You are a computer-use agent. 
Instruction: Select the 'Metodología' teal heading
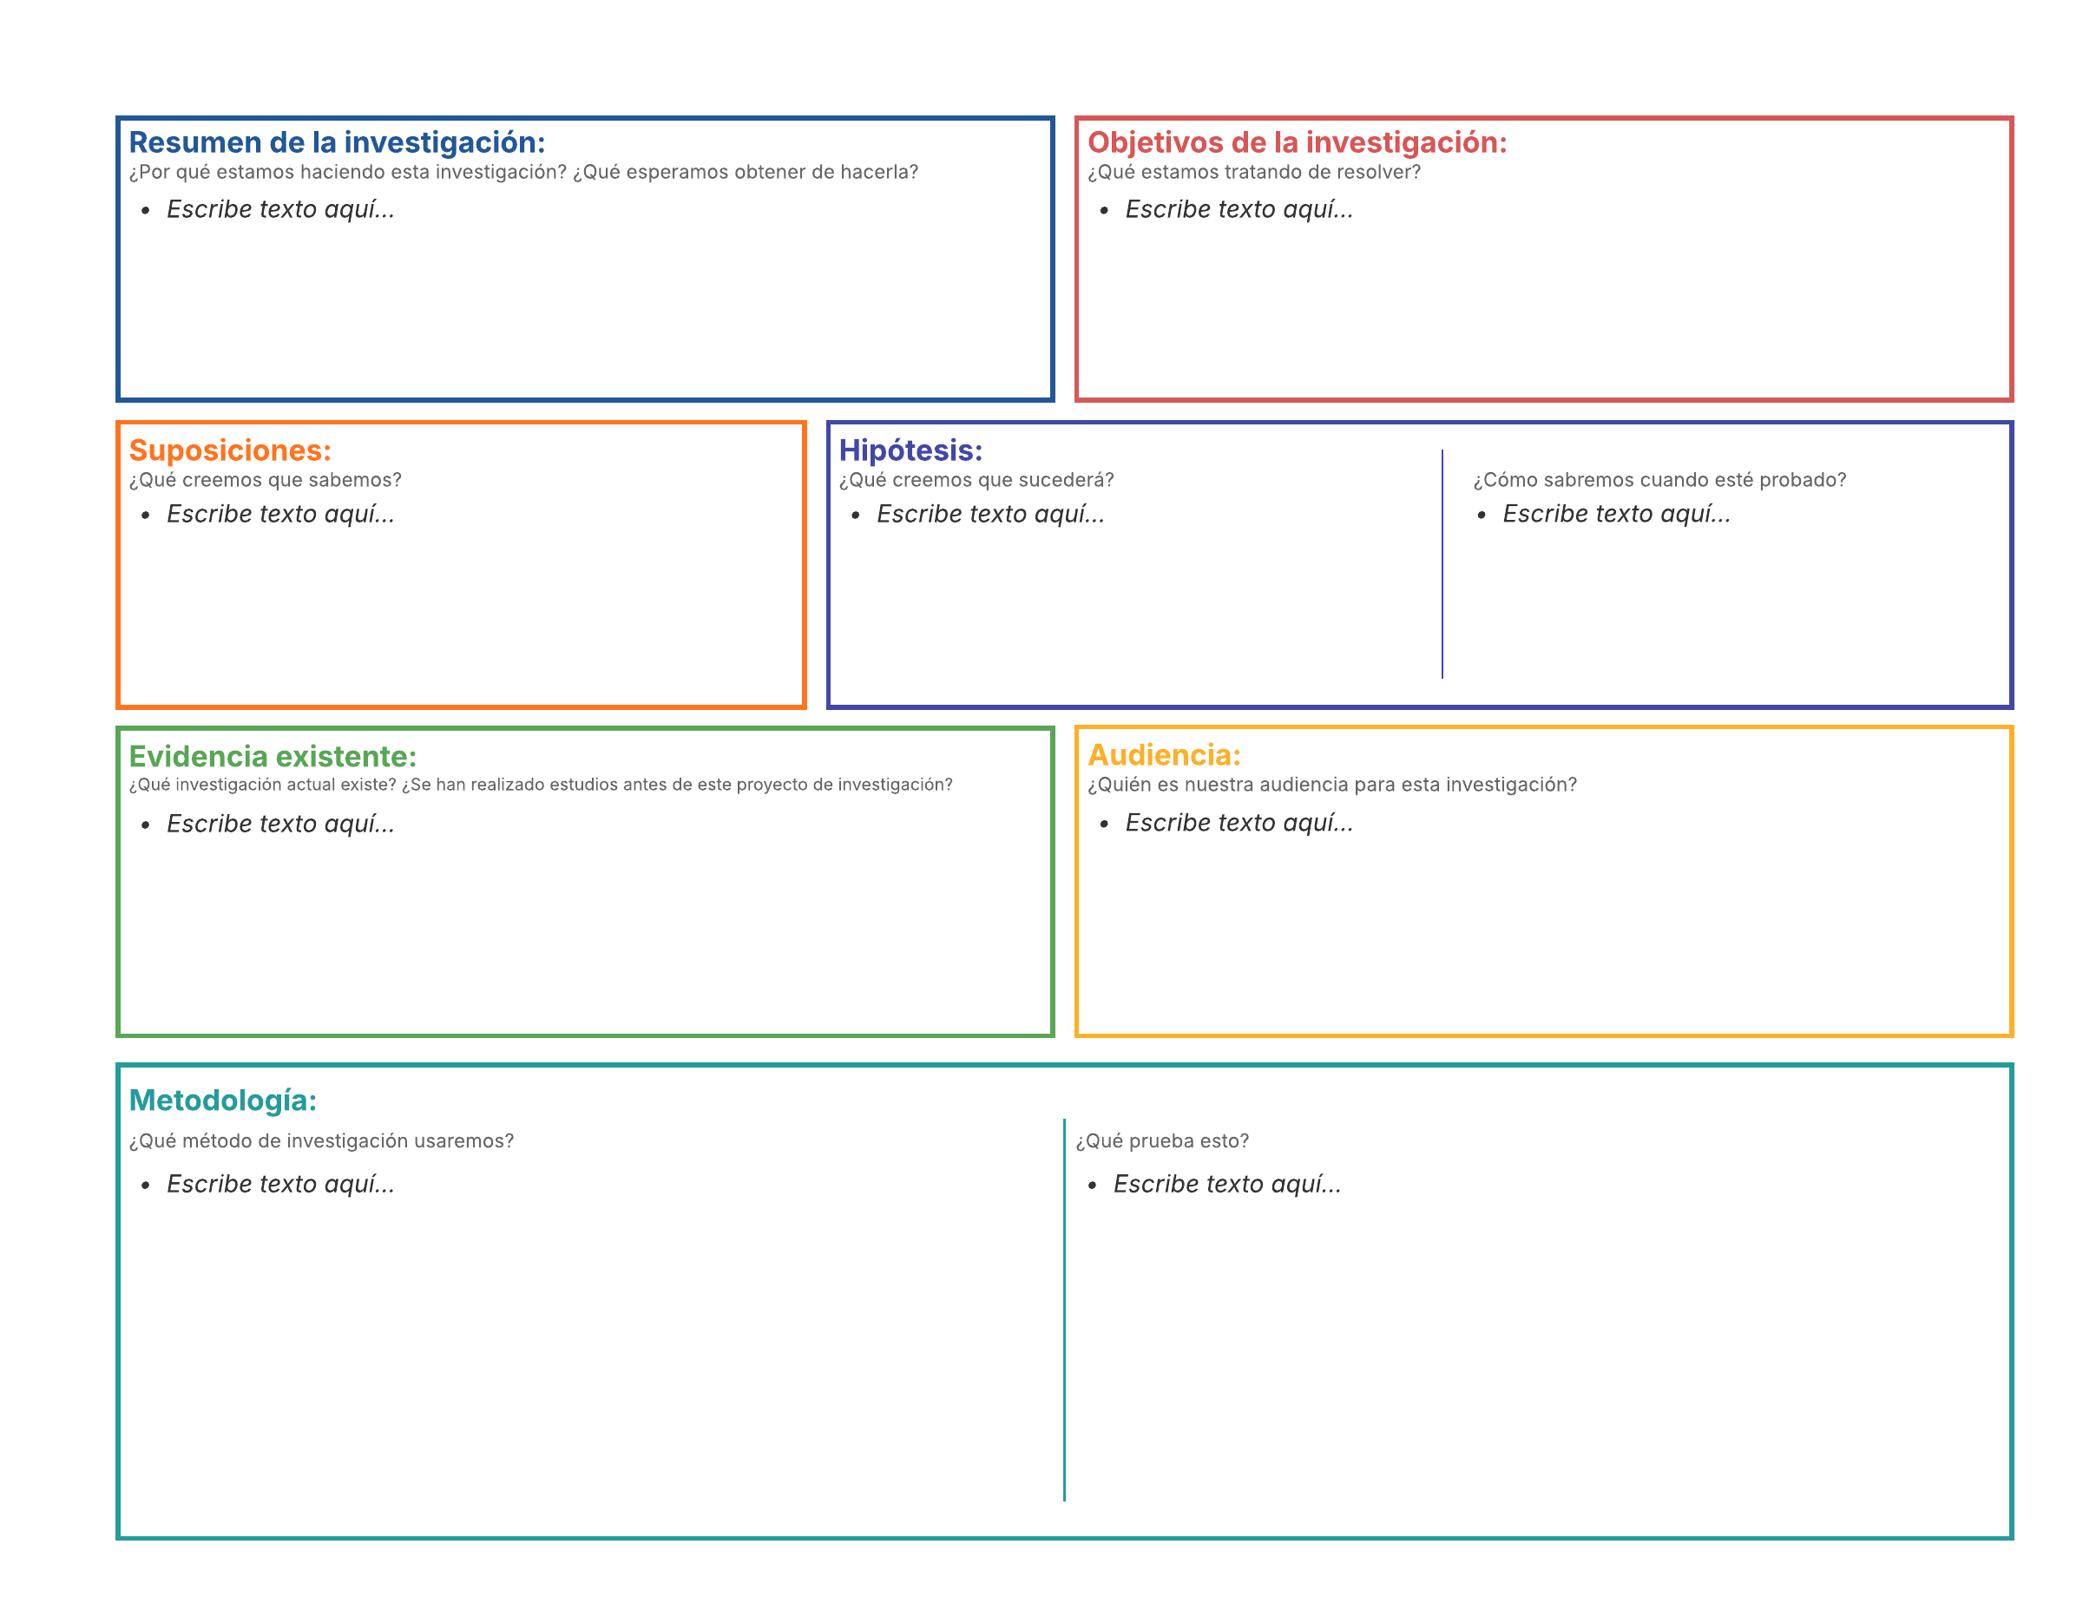click(222, 1100)
